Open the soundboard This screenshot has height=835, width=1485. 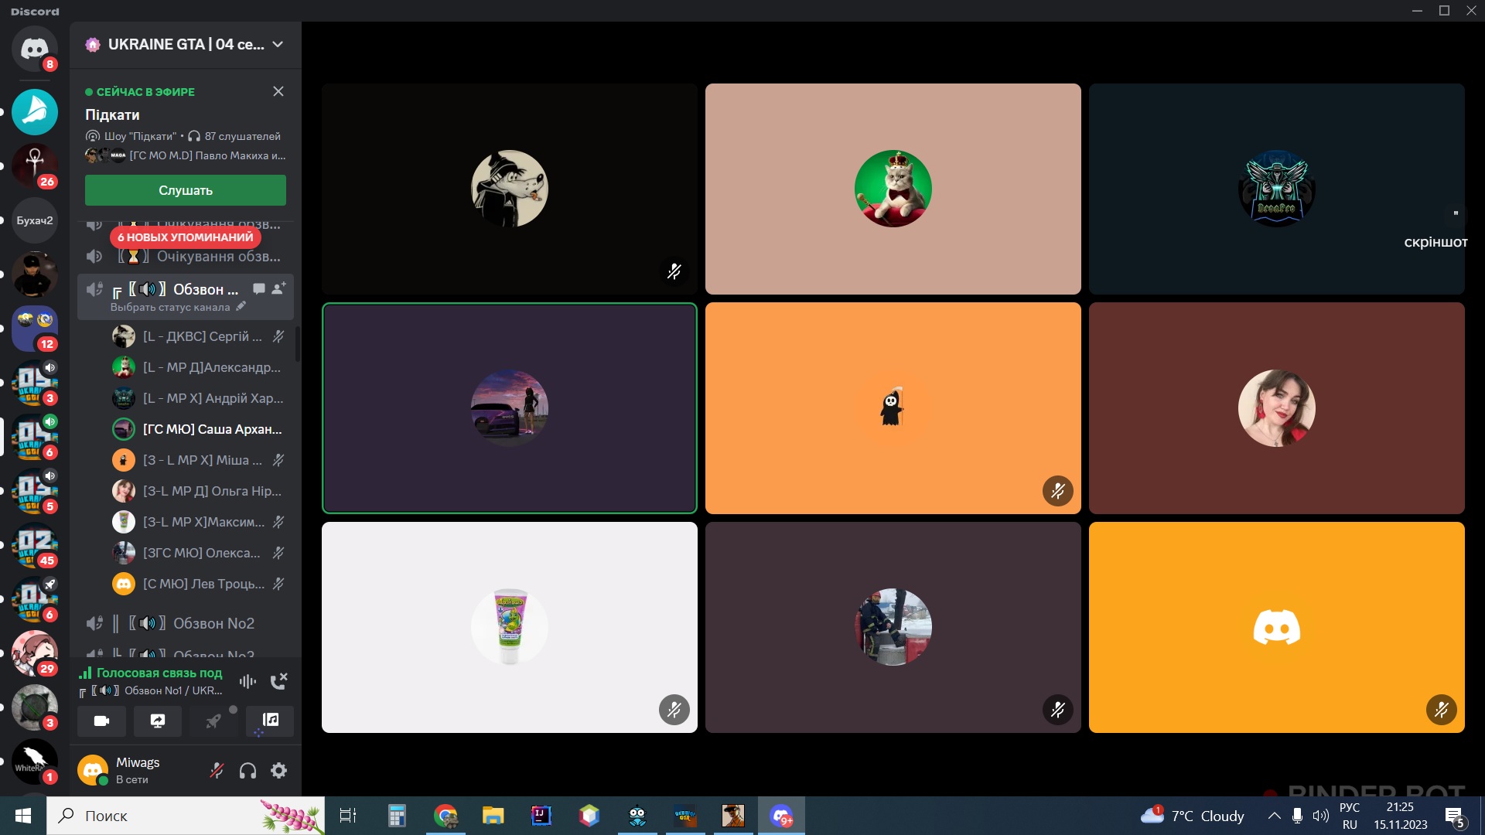270,721
